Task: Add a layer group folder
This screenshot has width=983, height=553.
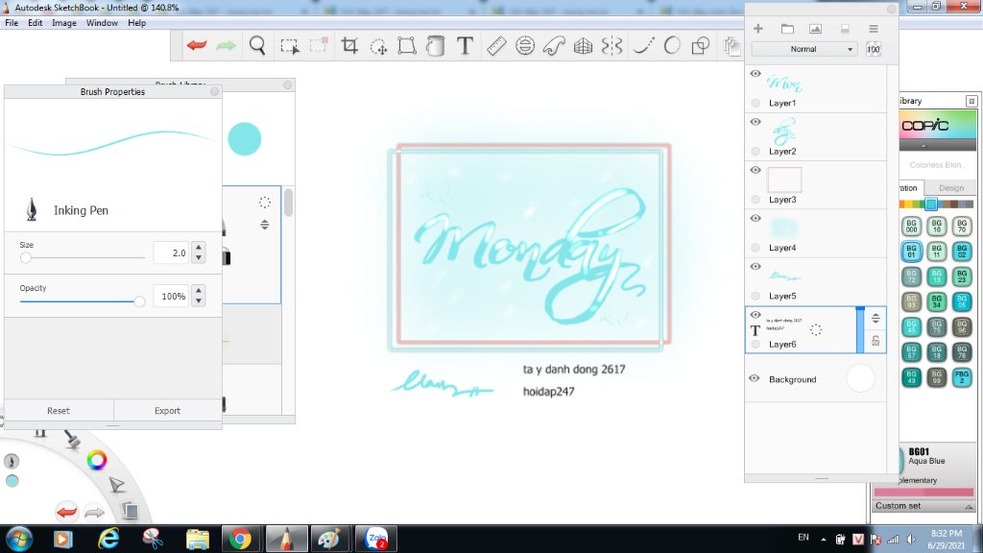Action: [x=787, y=29]
